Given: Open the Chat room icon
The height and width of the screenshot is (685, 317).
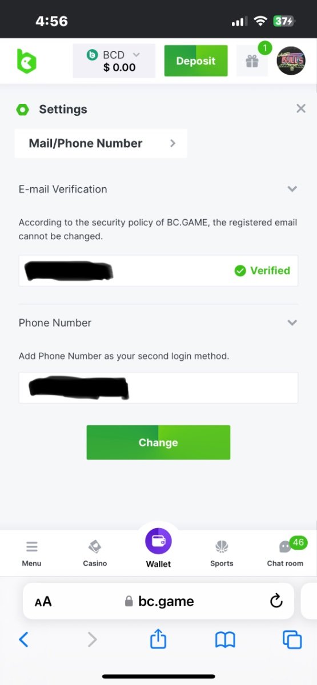Looking at the screenshot, I should tap(285, 547).
